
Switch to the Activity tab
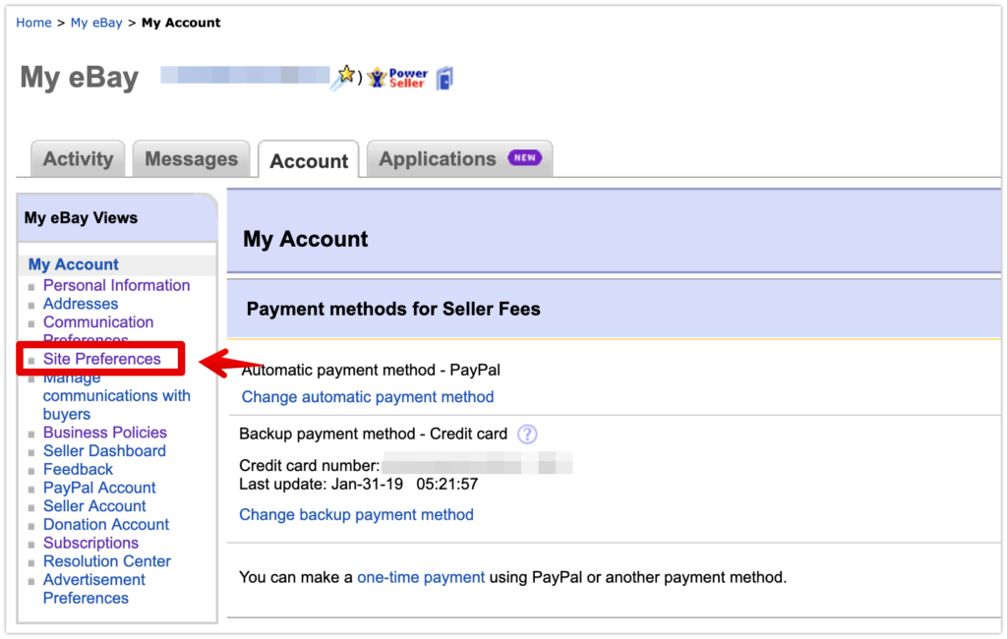(78, 159)
